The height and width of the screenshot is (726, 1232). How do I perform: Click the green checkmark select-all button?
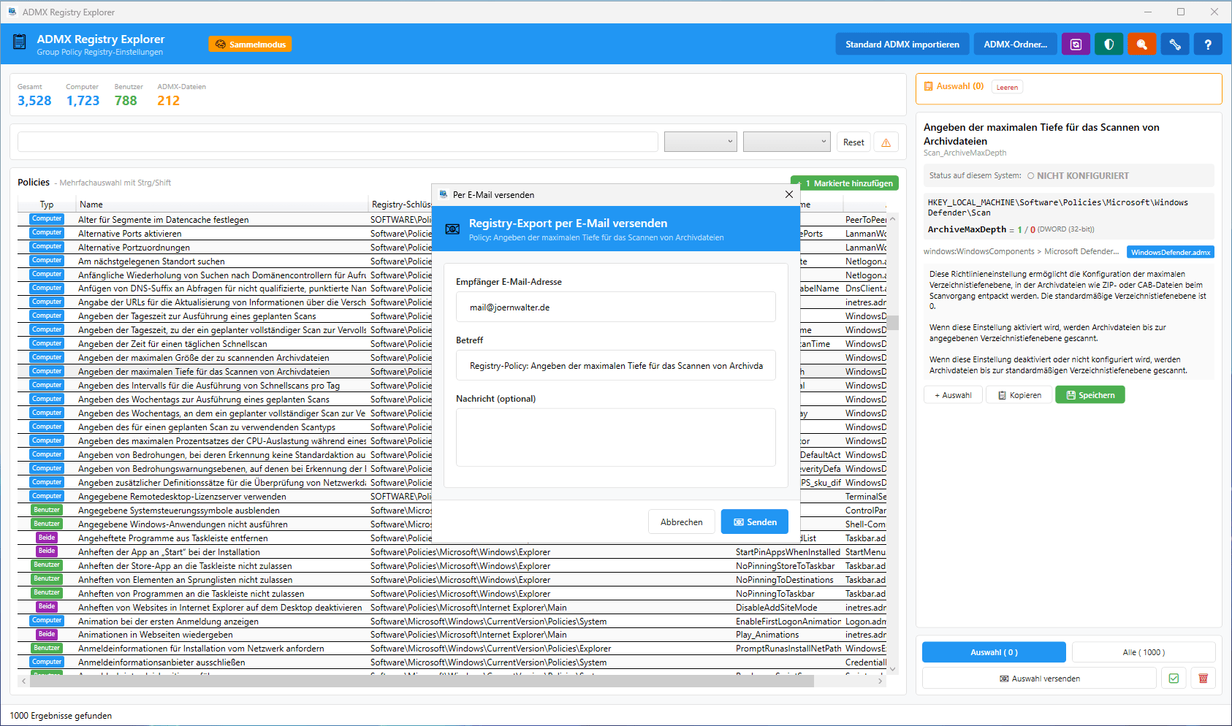pos(1174,679)
